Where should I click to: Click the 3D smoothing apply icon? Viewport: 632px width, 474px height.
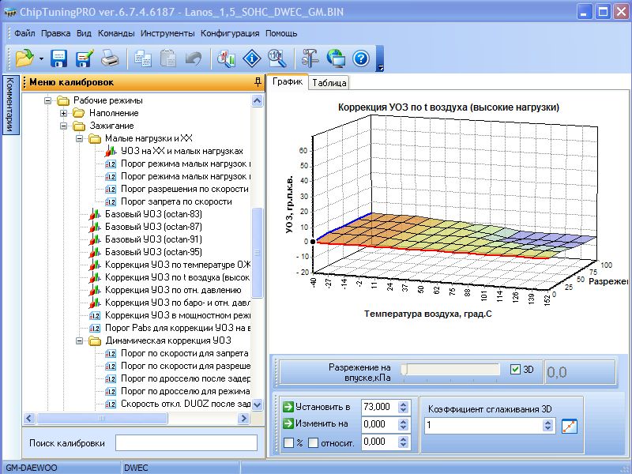point(570,426)
